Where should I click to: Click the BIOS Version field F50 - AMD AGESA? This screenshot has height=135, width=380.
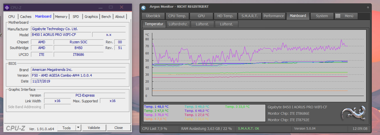[x=78, y=75]
